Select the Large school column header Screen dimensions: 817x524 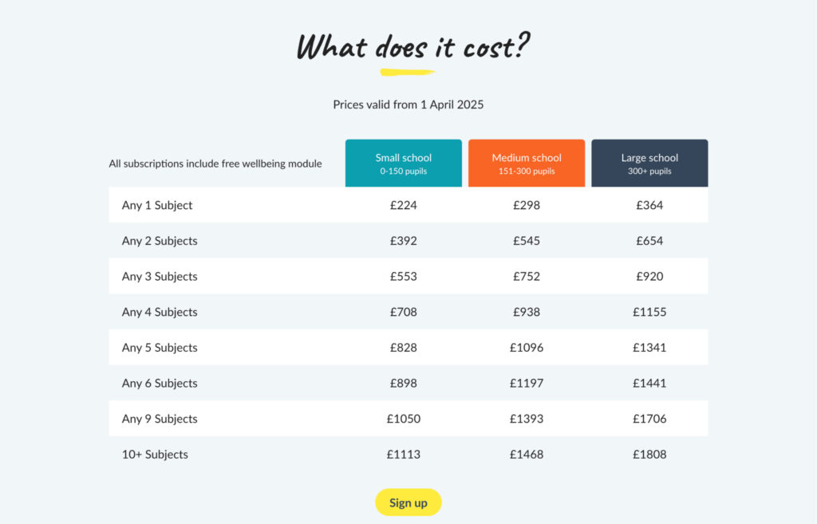click(x=649, y=163)
